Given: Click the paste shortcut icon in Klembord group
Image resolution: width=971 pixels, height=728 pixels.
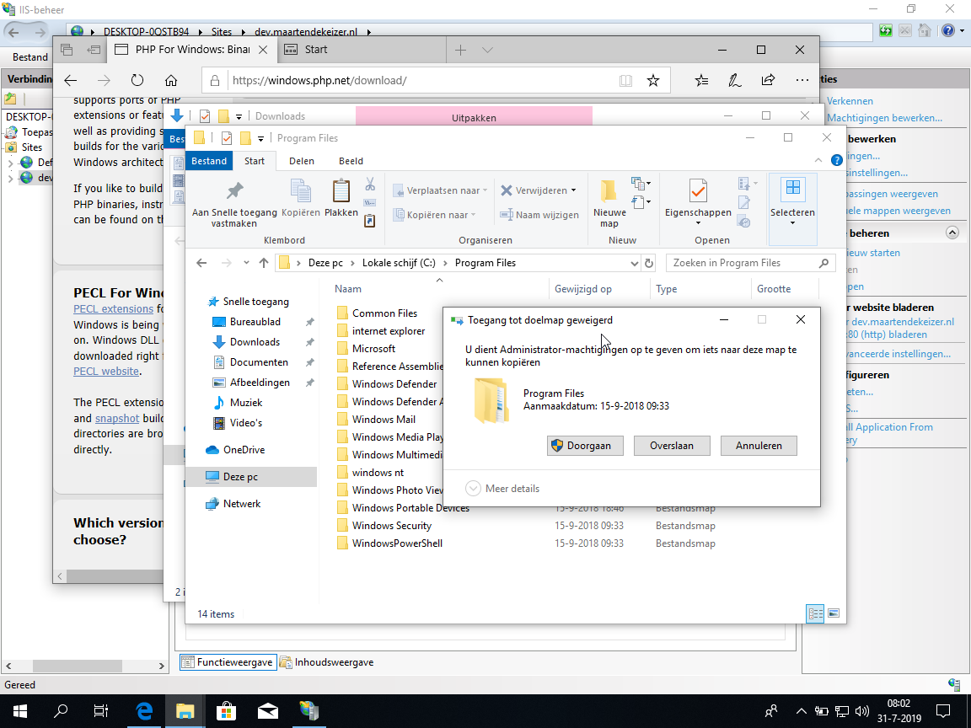Looking at the screenshot, I should point(370,221).
